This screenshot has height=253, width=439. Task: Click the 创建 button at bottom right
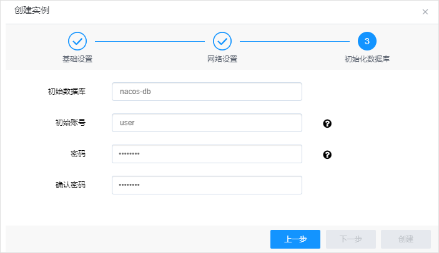pos(405,239)
